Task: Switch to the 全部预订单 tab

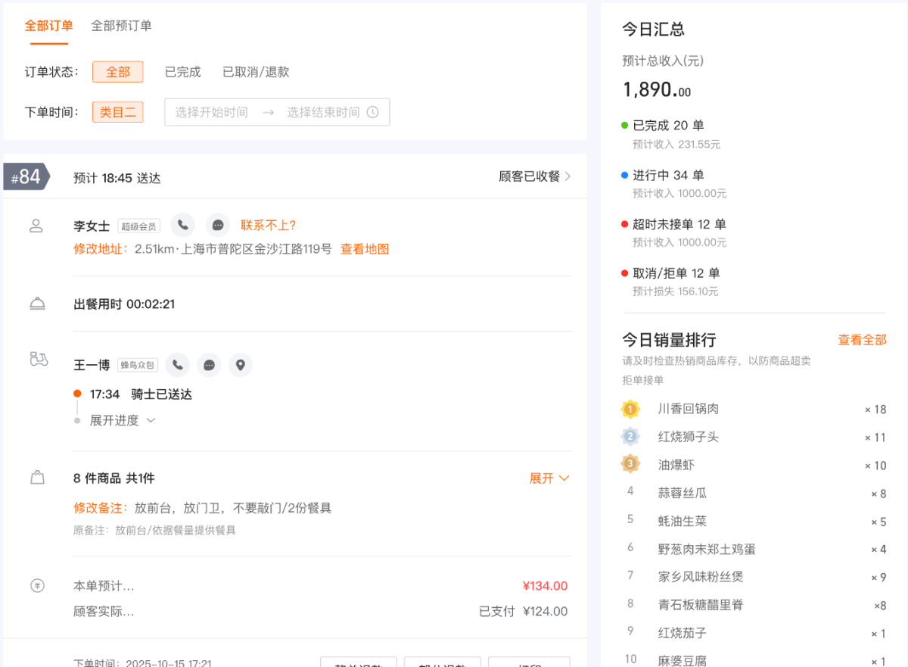Action: click(x=122, y=25)
